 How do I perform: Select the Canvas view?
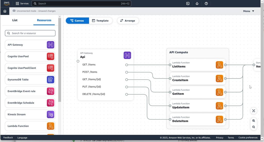coord(77,21)
